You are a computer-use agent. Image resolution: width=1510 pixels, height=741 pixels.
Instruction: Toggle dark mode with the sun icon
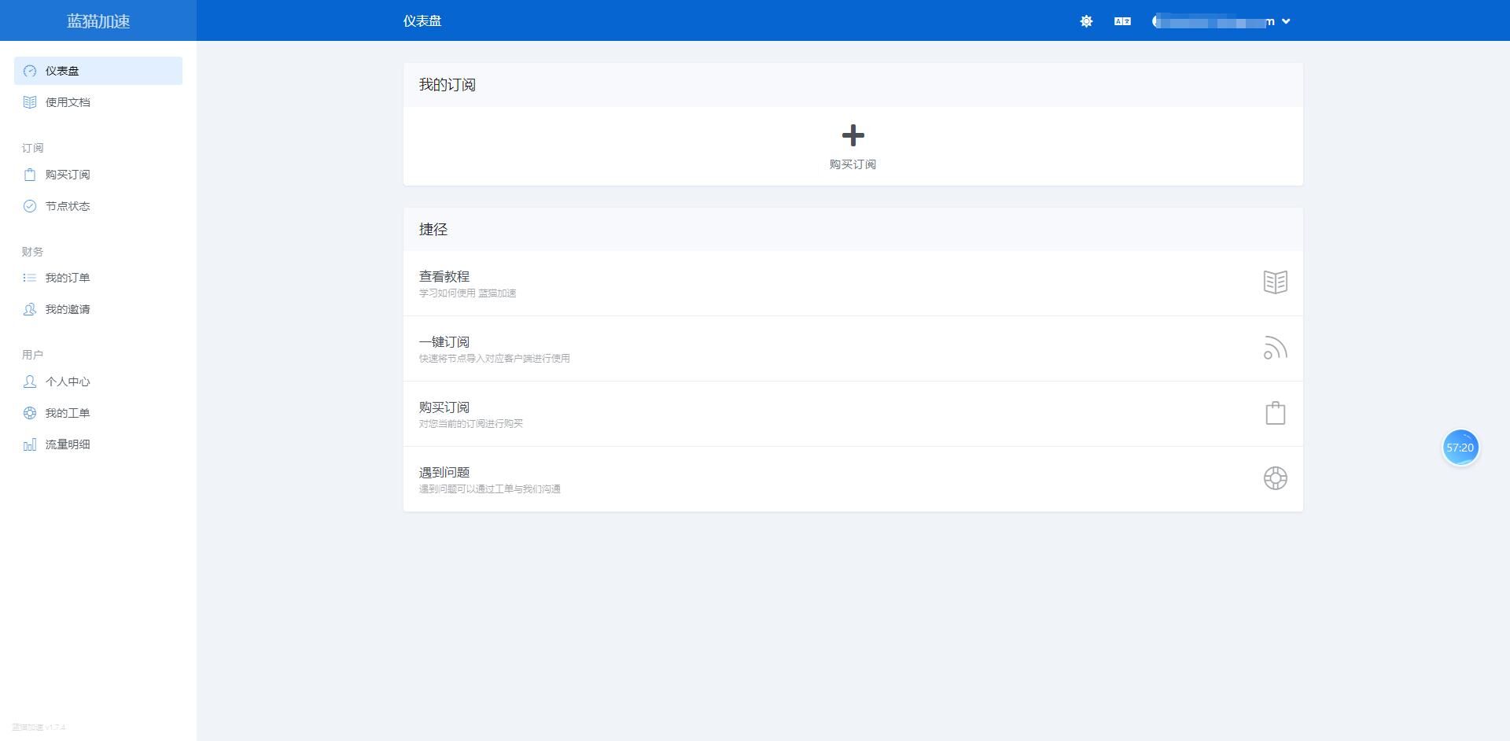coord(1086,21)
